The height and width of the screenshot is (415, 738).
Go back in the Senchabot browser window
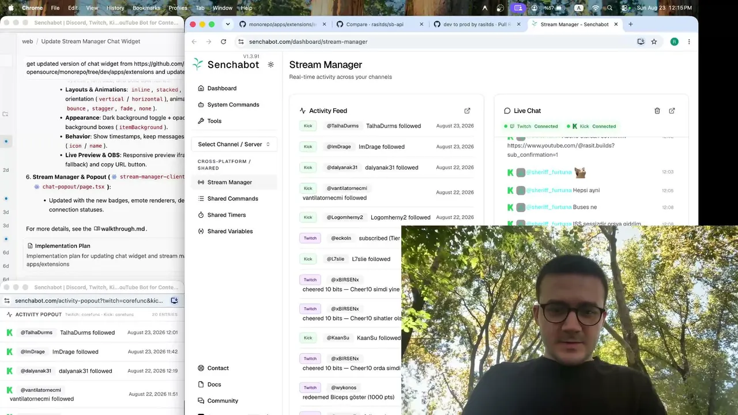[x=194, y=41]
